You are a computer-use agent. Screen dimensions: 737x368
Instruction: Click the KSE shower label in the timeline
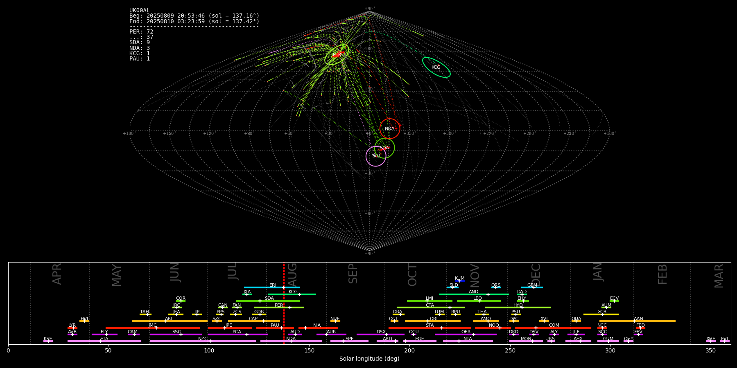click(x=48, y=339)
